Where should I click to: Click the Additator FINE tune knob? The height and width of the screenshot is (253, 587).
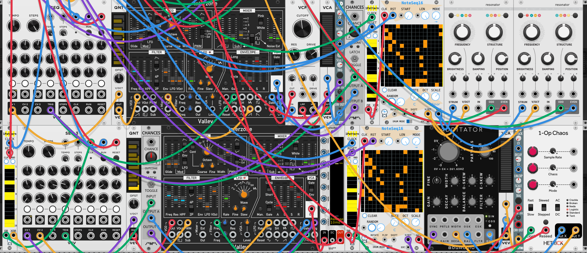point(437,181)
